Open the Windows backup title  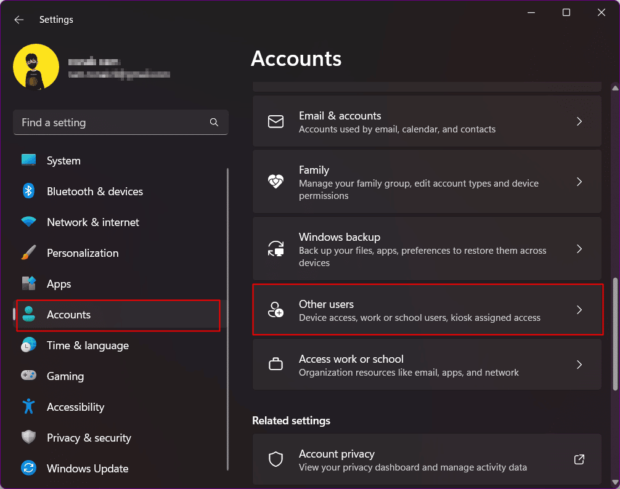[x=340, y=237]
